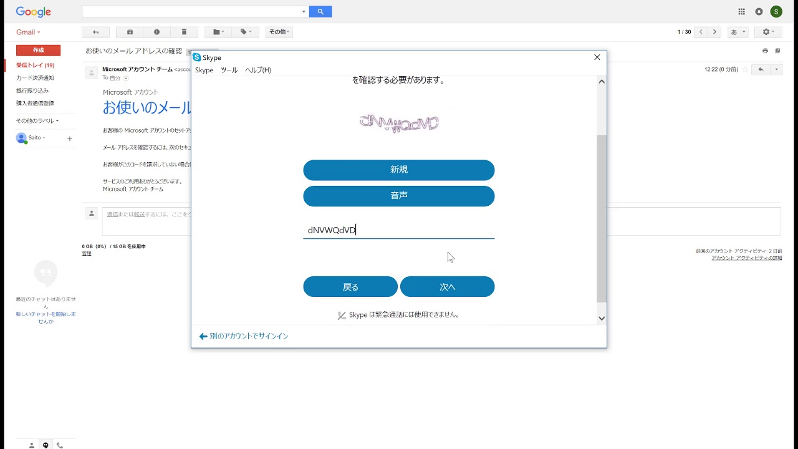The image size is (798, 449).
Task: Close the Skype window
Action: pos(597,57)
